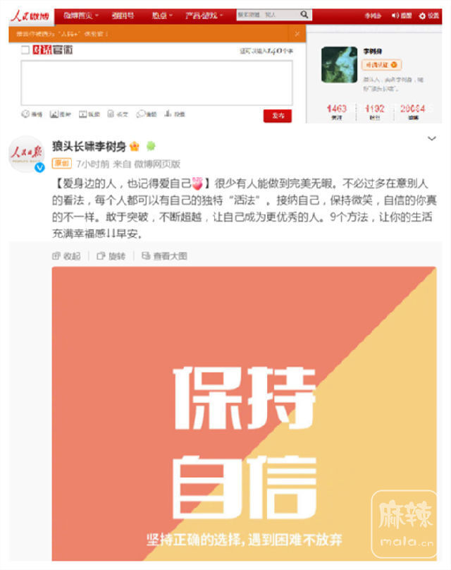Open the 产品 navigation menu

pyautogui.click(x=204, y=16)
